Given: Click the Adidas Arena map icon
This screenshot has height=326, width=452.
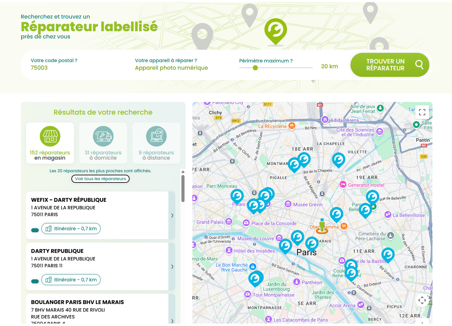Looking at the screenshot, I should tap(325, 119).
